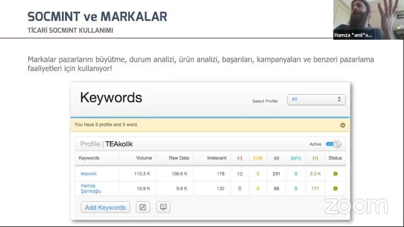Click the 178 irrelevant count

(220, 174)
